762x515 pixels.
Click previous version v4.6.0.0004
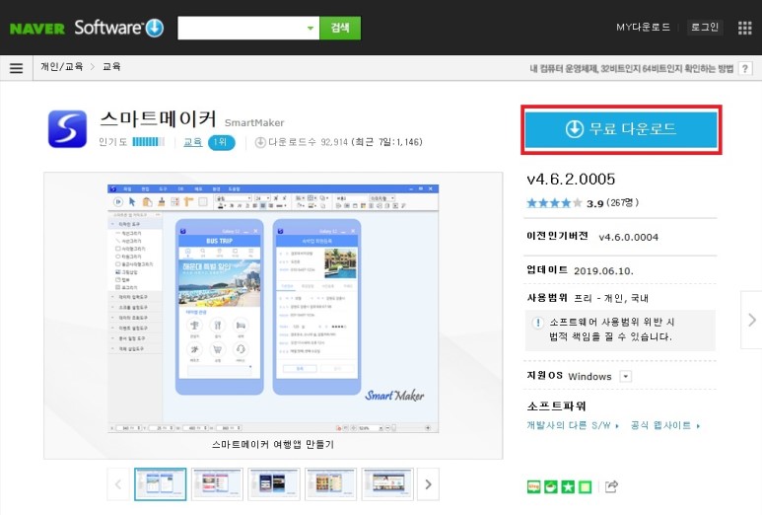[628, 238]
